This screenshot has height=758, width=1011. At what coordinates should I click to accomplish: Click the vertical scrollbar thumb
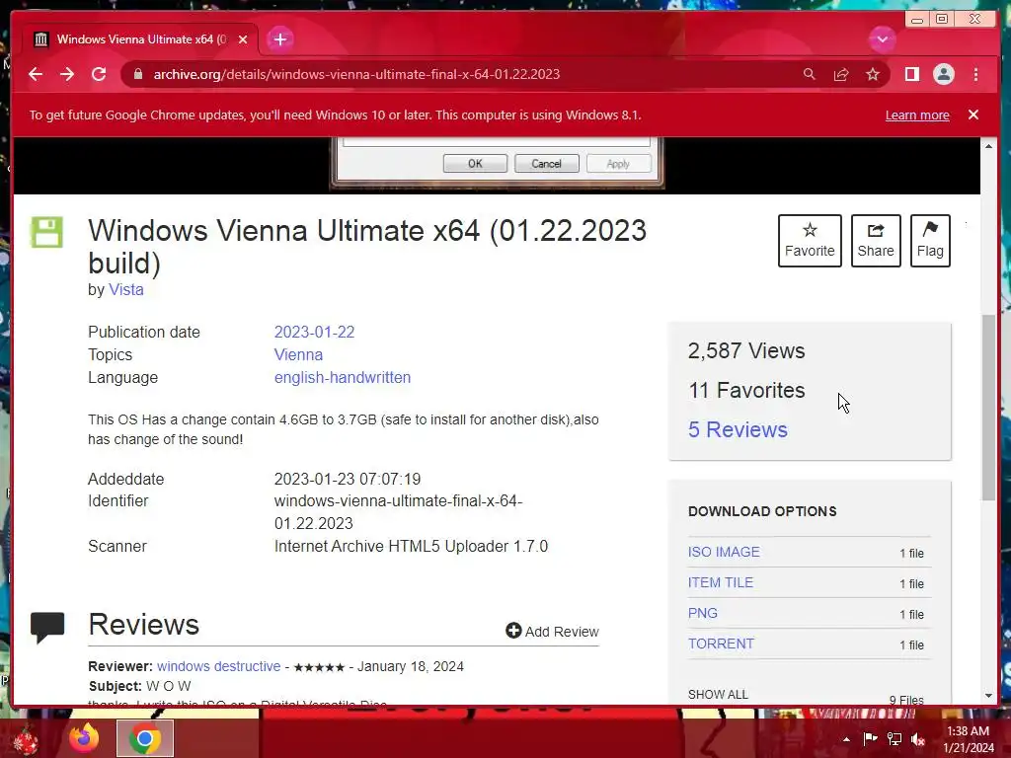pos(988,408)
